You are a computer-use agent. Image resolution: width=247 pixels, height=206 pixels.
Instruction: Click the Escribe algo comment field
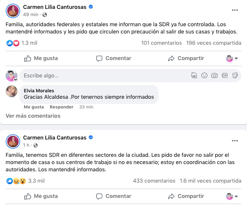coord(101,75)
